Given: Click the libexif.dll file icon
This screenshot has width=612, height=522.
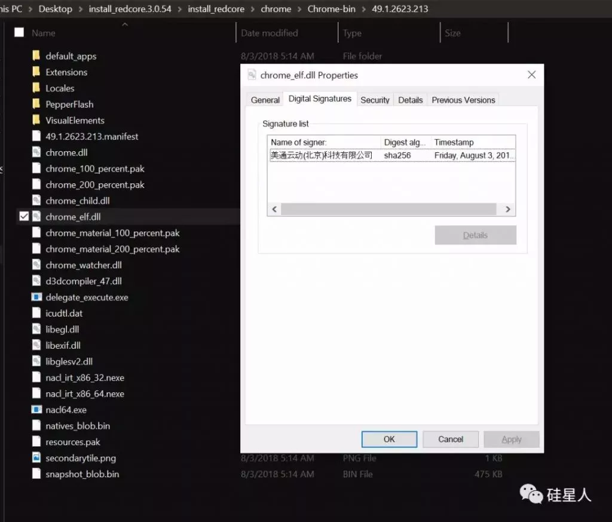Looking at the screenshot, I should pos(36,345).
